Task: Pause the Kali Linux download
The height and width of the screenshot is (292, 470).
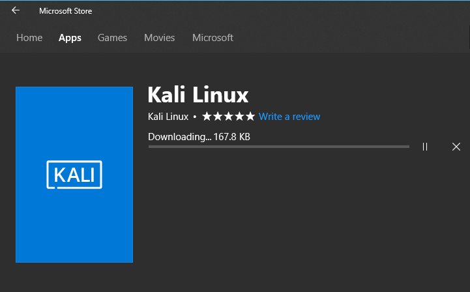Action: click(x=425, y=147)
